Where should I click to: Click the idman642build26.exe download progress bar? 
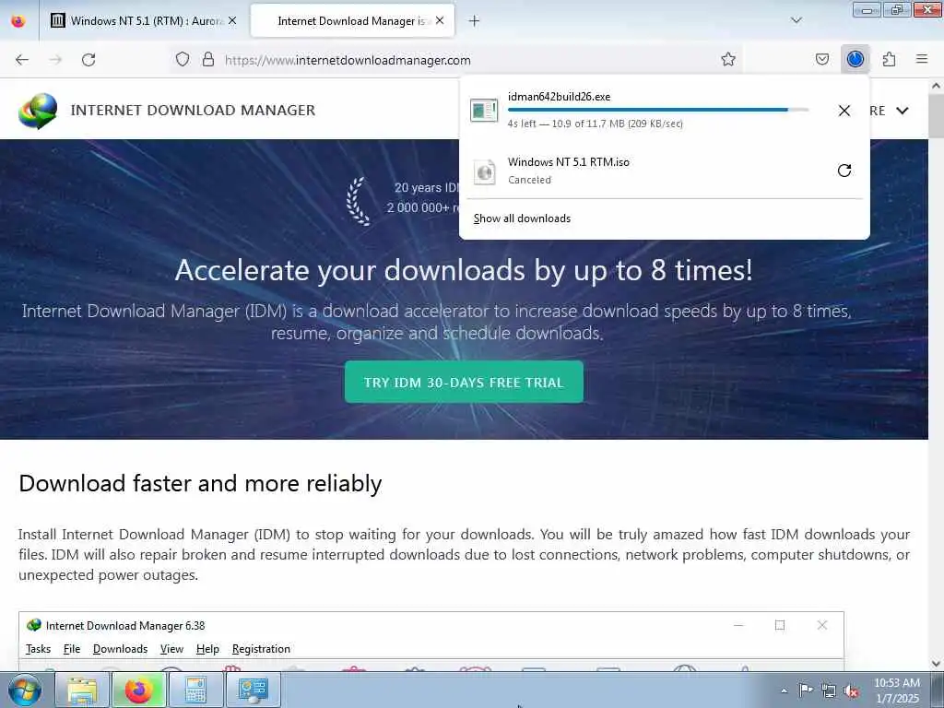[x=658, y=110]
